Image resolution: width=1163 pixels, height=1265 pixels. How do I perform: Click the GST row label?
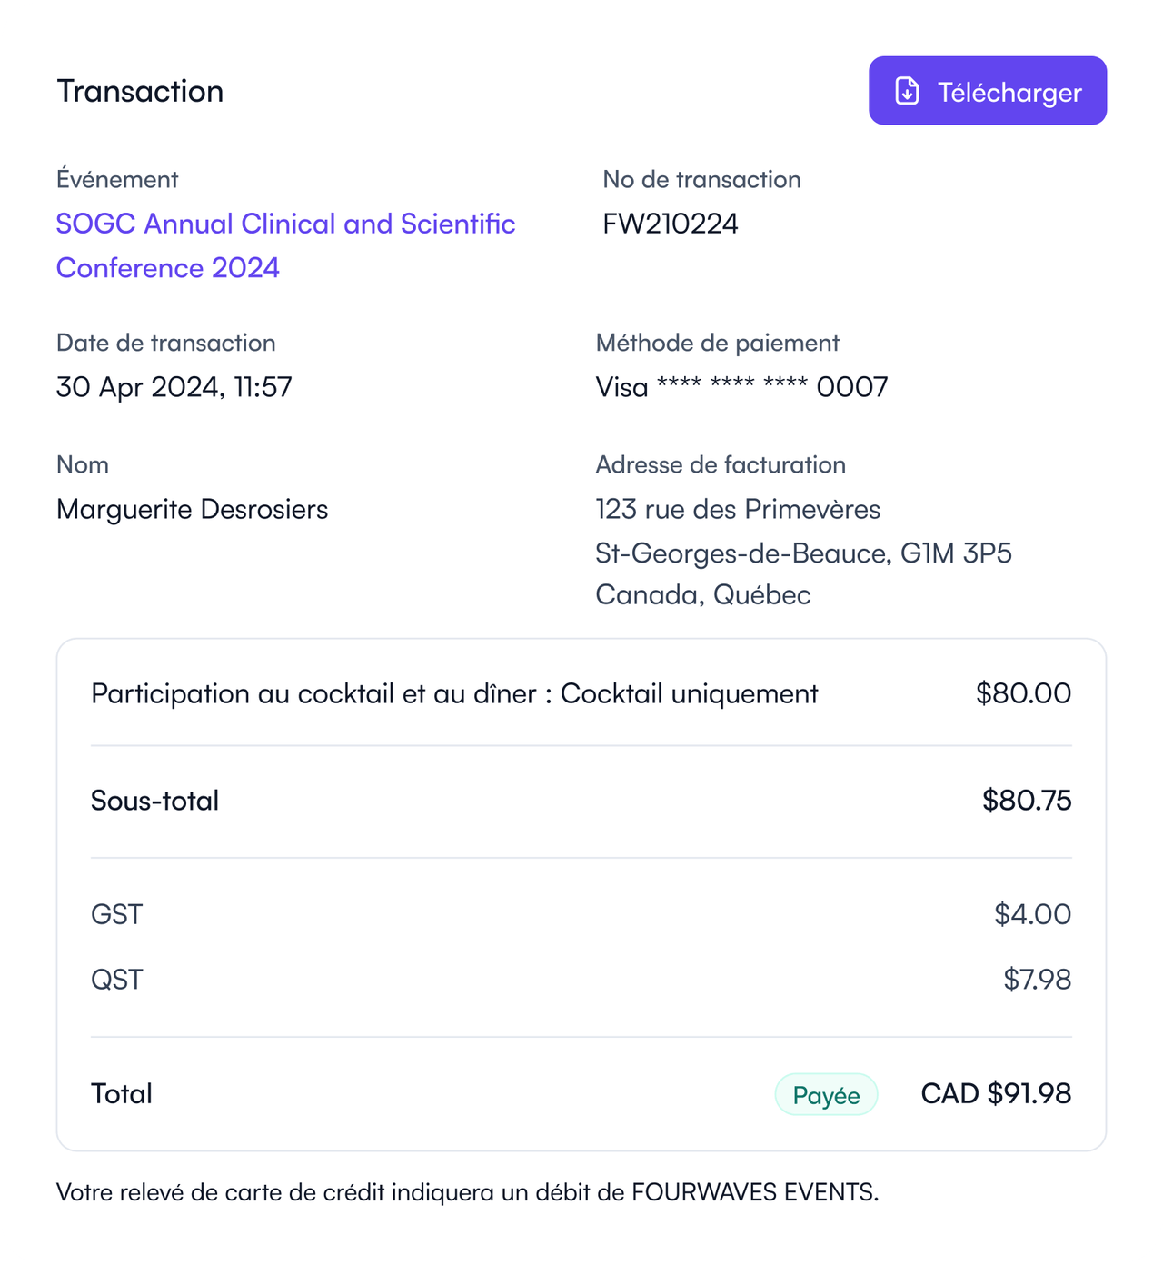pyautogui.click(x=117, y=914)
